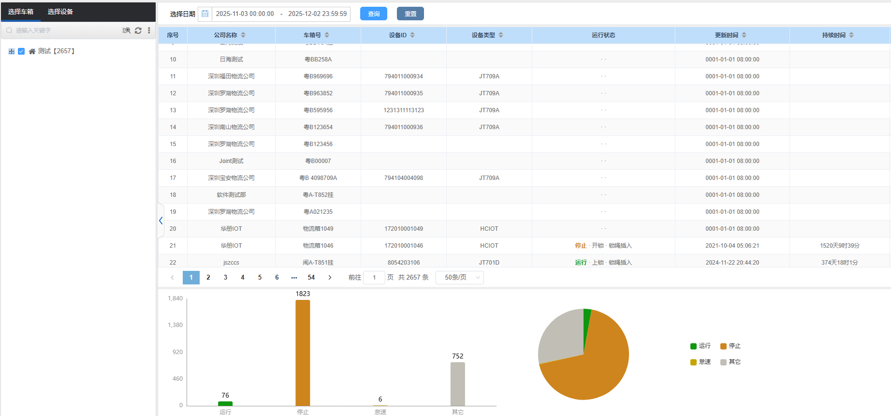Expand the 测试 tree node
The width and height of the screenshot is (891, 416).
(x=12, y=51)
